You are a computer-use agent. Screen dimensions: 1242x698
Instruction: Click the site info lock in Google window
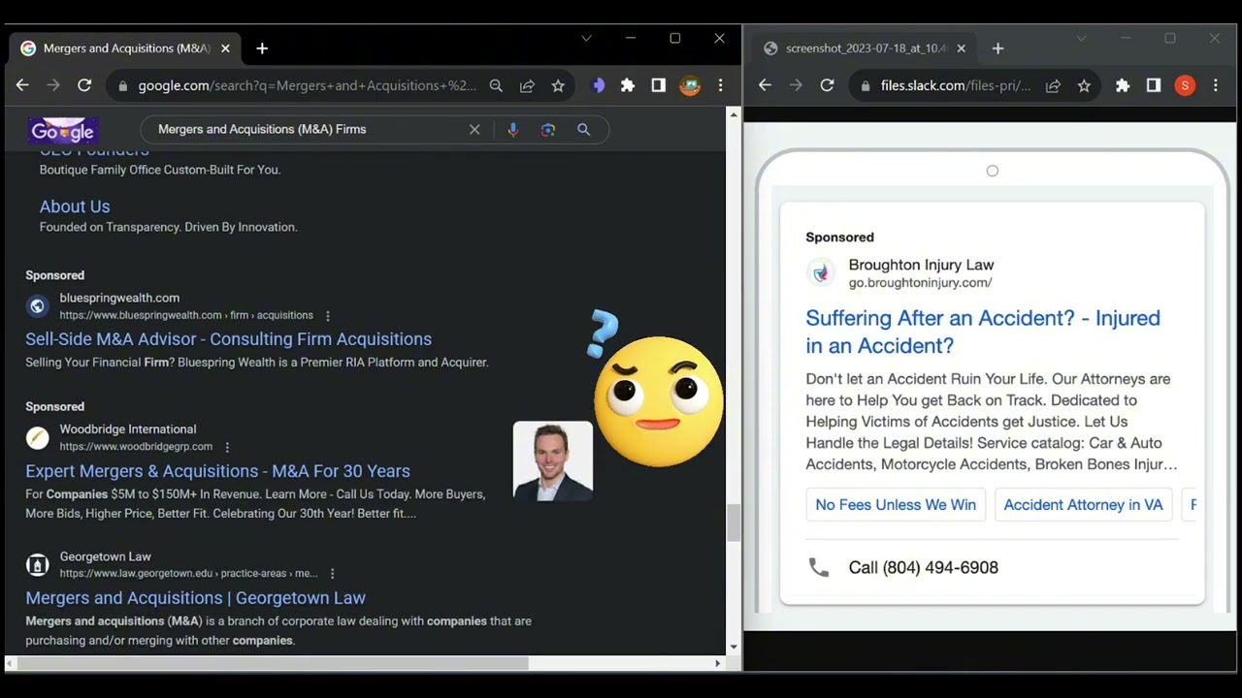pyautogui.click(x=122, y=85)
